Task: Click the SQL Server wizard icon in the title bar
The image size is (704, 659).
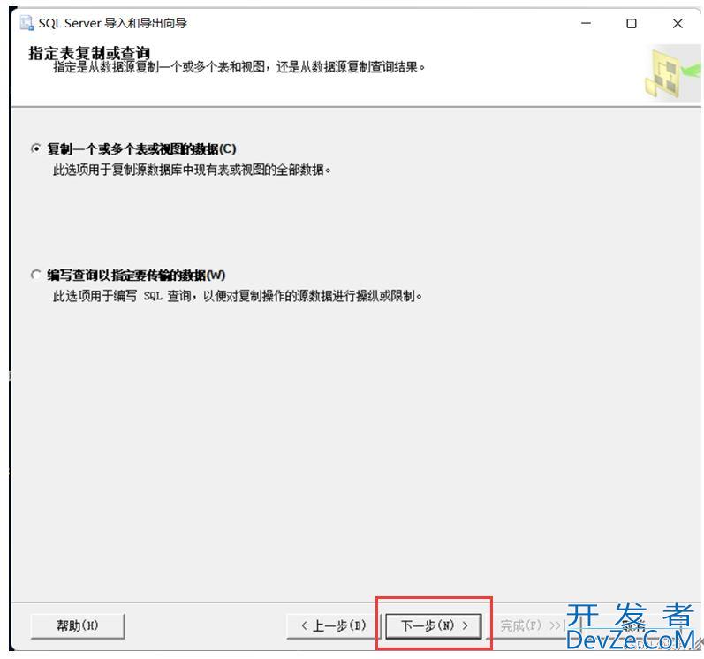Action: pyautogui.click(x=26, y=23)
